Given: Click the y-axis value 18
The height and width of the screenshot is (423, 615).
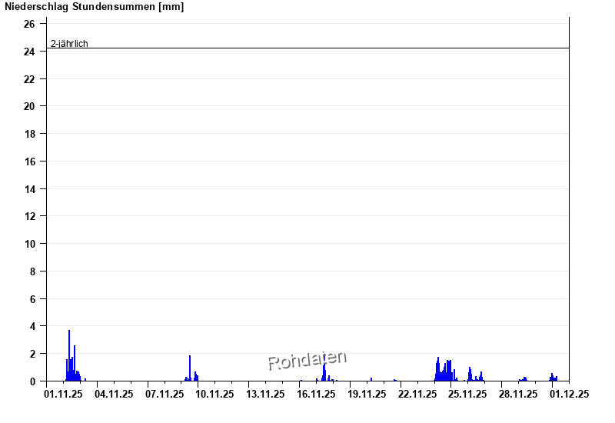Looking at the screenshot, I should click(29, 135).
